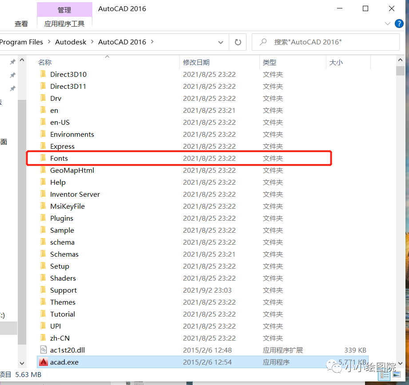Navigate to Autodesk in breadcrumb

71,42
